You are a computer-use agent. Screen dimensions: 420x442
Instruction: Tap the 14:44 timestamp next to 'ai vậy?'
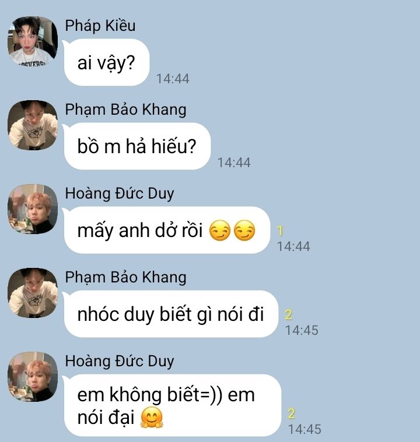[x=173, y=79]
